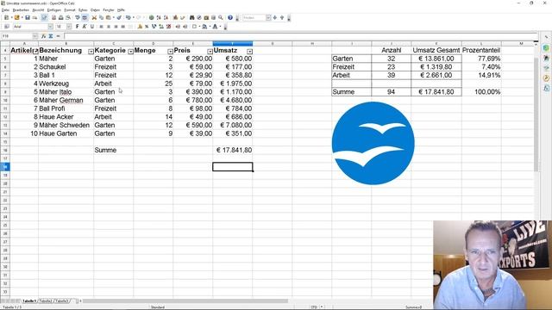
Task: Open the Datei menu
Action: (x=5, y=9)
